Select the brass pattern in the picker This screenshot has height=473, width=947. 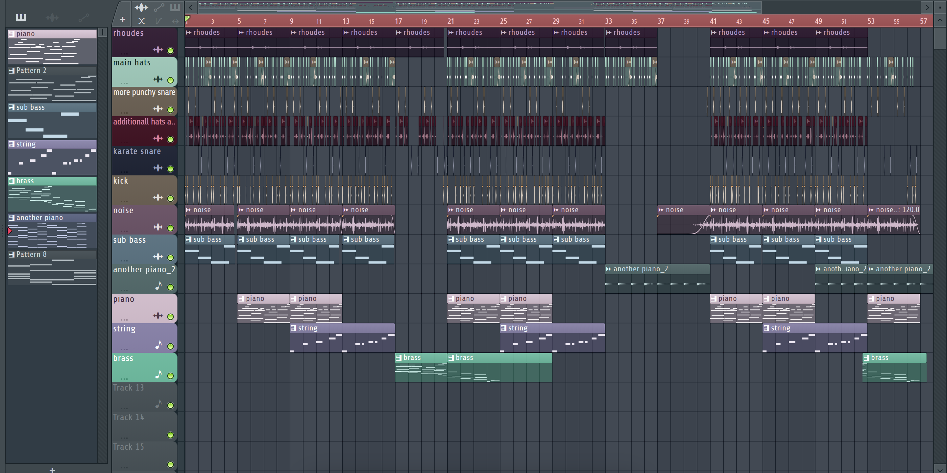click(52, 194)
